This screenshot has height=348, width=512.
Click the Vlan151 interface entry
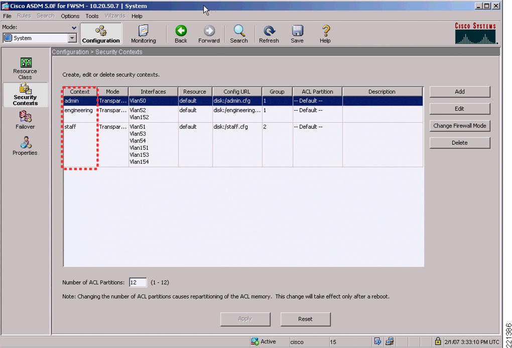[139, 148]
